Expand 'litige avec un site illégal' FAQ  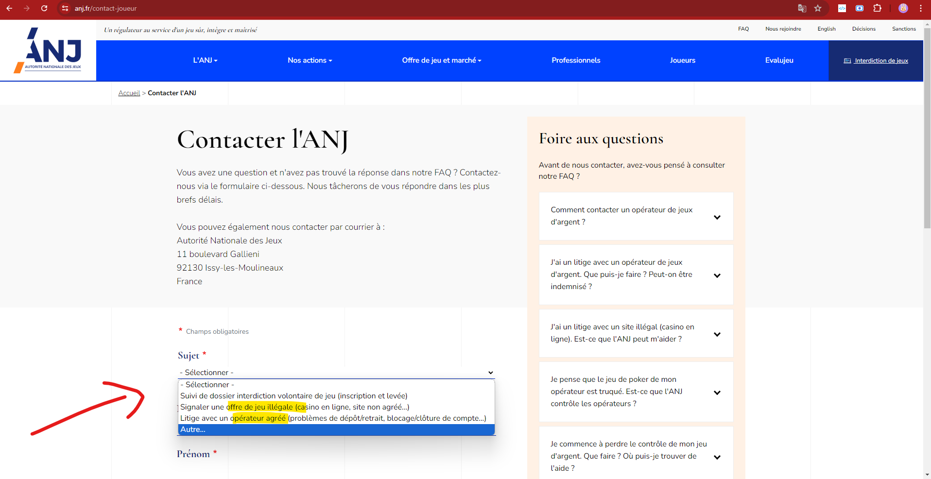(636, 333)
